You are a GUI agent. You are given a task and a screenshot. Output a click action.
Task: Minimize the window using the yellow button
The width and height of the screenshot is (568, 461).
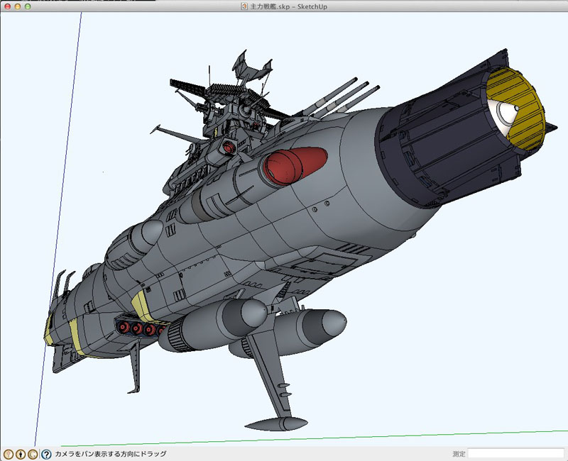click(18, 6)
